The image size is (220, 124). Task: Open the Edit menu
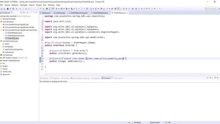(x=1, y=5)
